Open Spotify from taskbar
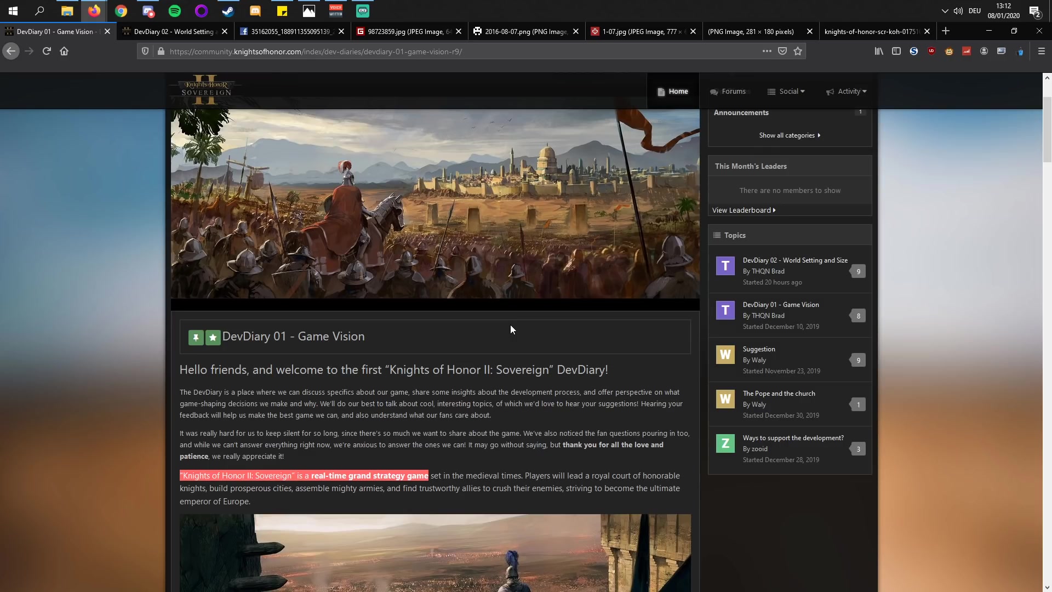Image resolution: width=1052 pixels, height=592 pixels. (x=175, y=10)
